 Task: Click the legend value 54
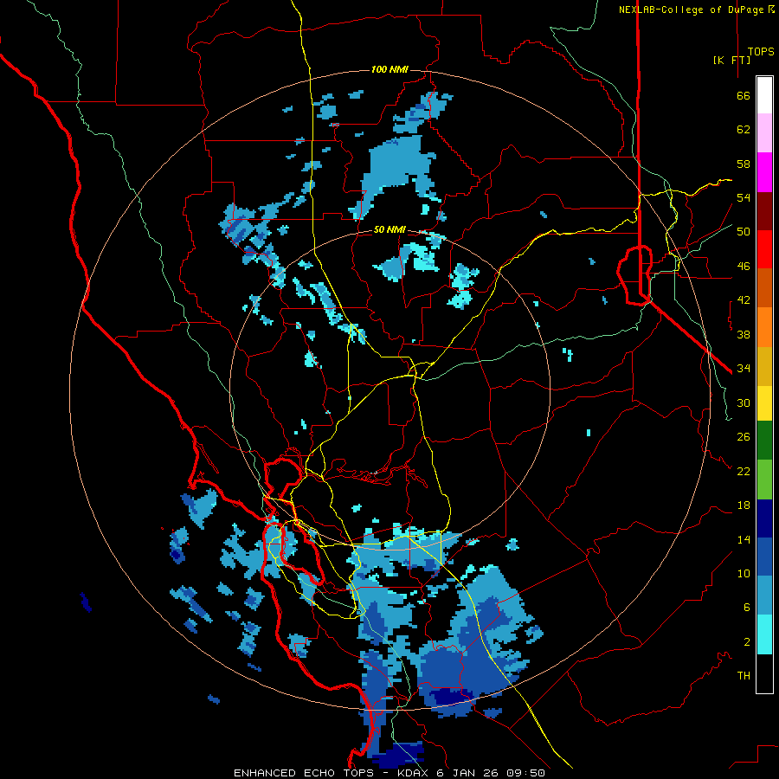(x=744, y=197)
